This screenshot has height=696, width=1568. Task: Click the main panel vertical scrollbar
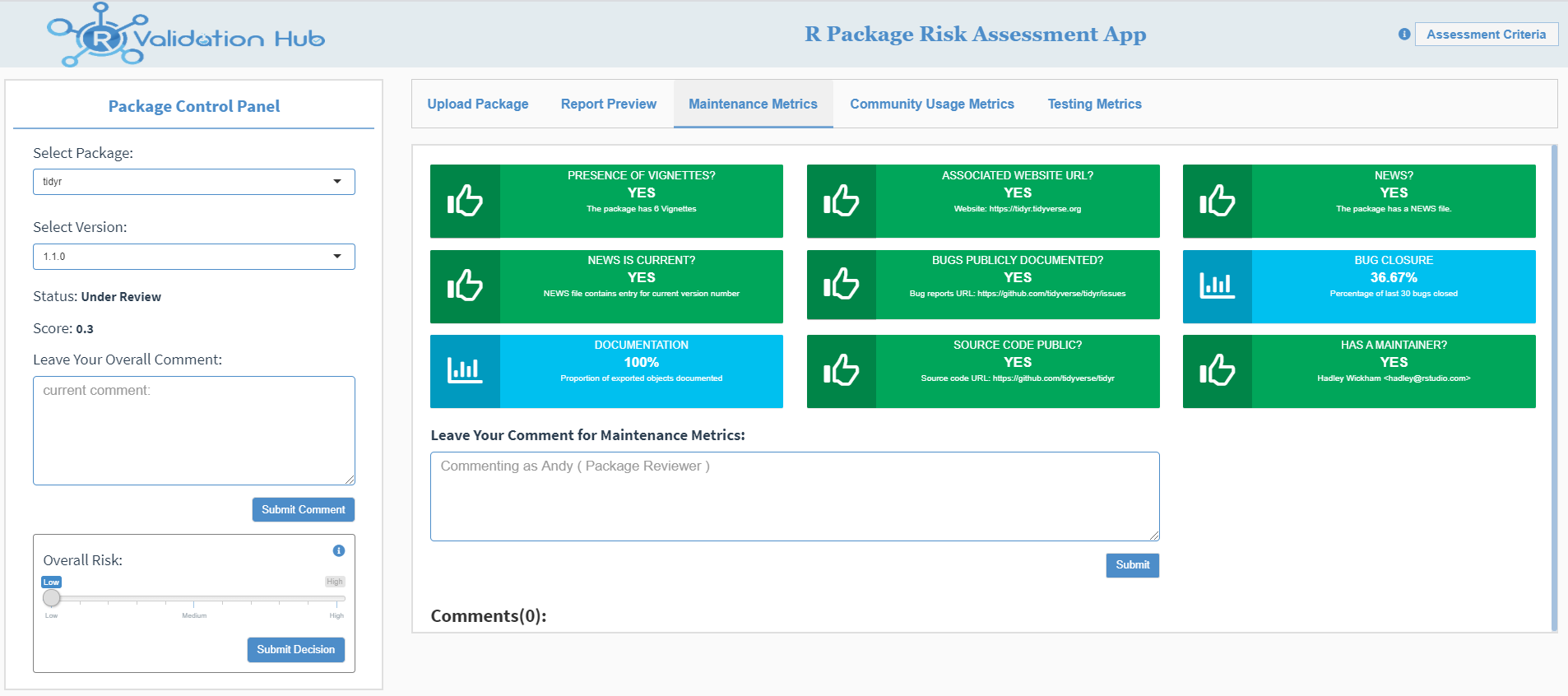(1554, 388)
